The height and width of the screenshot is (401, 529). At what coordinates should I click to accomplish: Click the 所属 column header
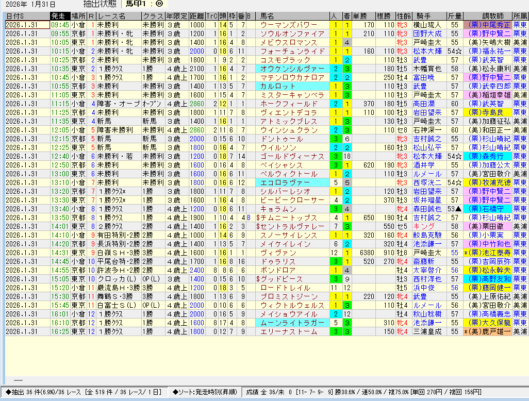520,16
